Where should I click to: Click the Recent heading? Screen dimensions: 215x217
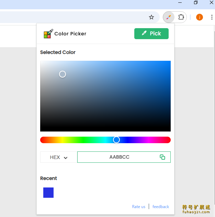click(x=48, y=178)
